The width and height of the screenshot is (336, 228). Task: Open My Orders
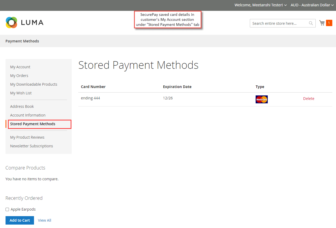point(19,75)
